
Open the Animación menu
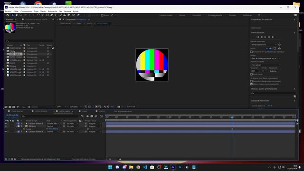coord(52,11)
